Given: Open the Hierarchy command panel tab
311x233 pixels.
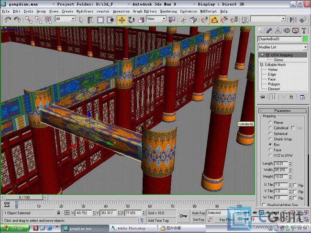Looking at the screenshot, I should point(278,31).
